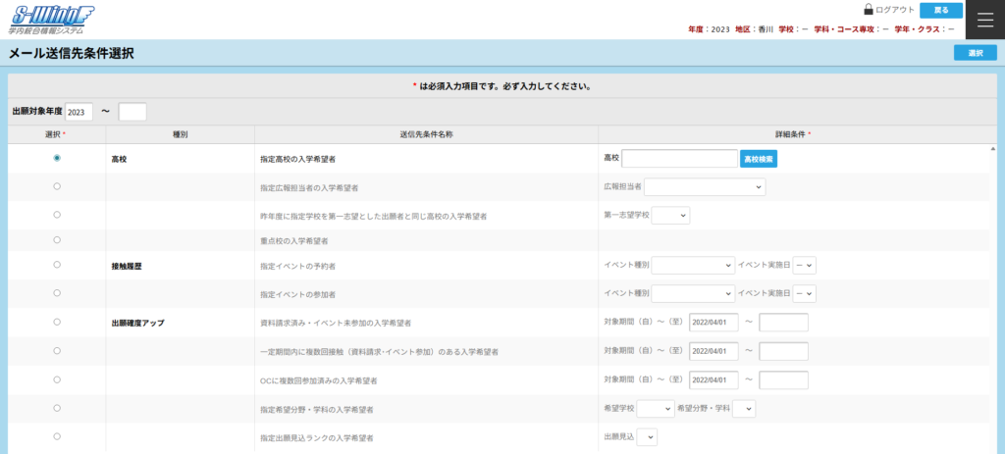Click the 高校検索 button

pyautogui.click(x=765, y=159)
